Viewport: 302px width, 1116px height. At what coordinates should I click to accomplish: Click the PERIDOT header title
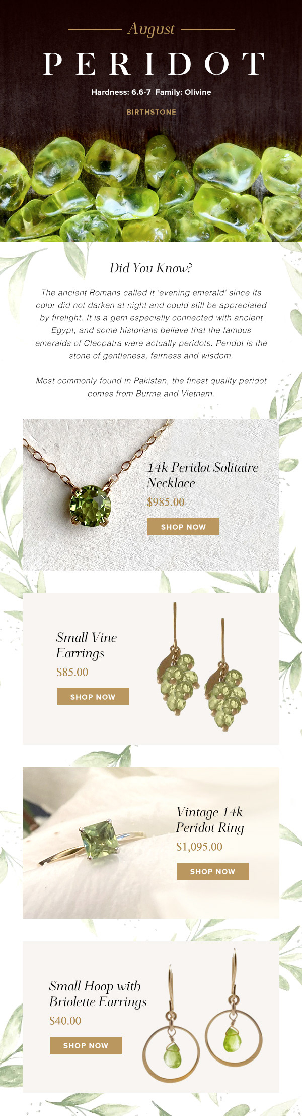click(154, 64)
